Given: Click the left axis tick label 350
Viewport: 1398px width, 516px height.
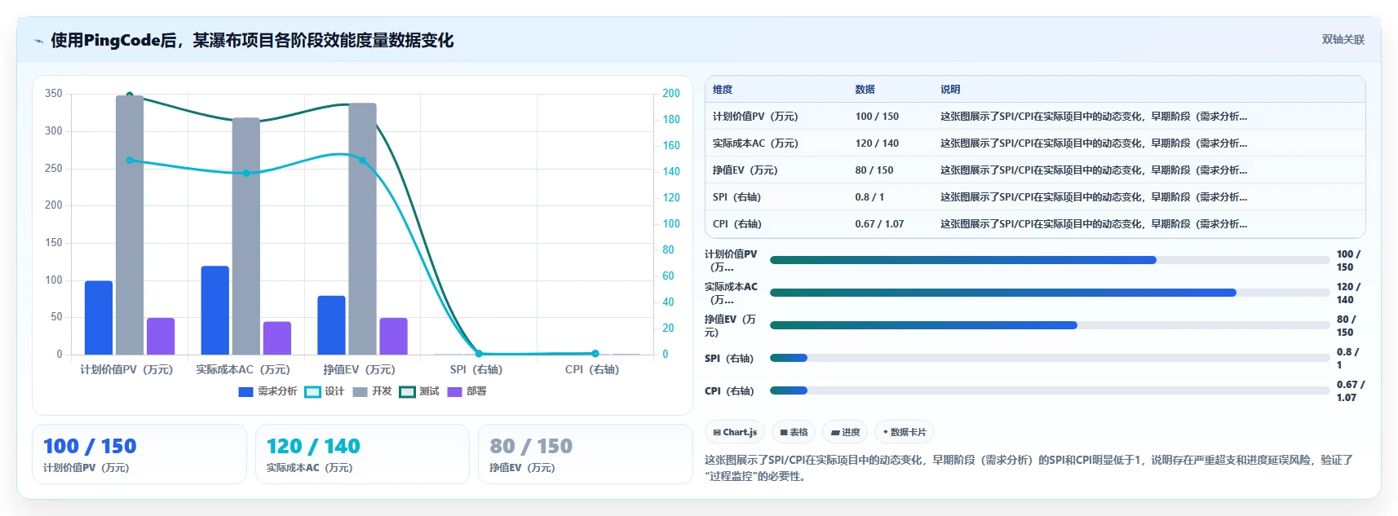Looking at the screenshot, I should click(x=54, y=94).
